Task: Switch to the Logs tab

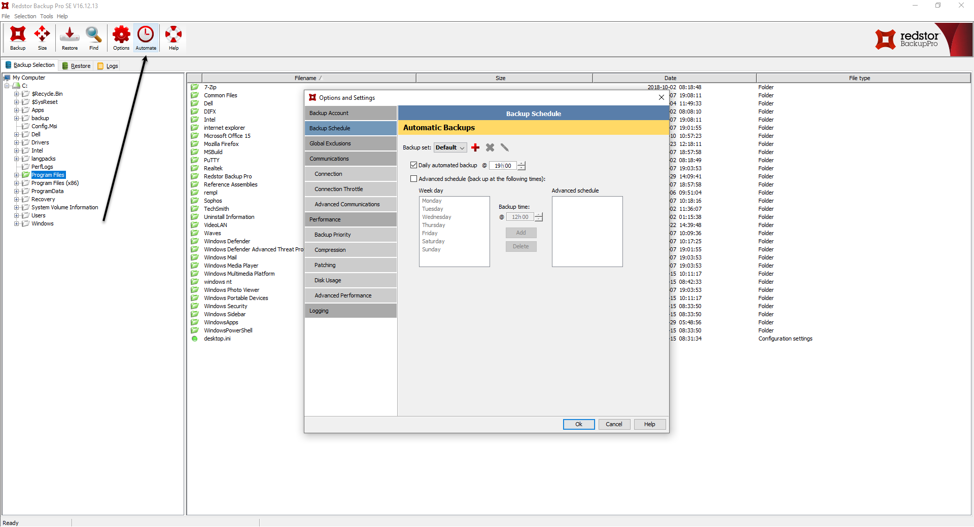Action: (x=108, y=66)
